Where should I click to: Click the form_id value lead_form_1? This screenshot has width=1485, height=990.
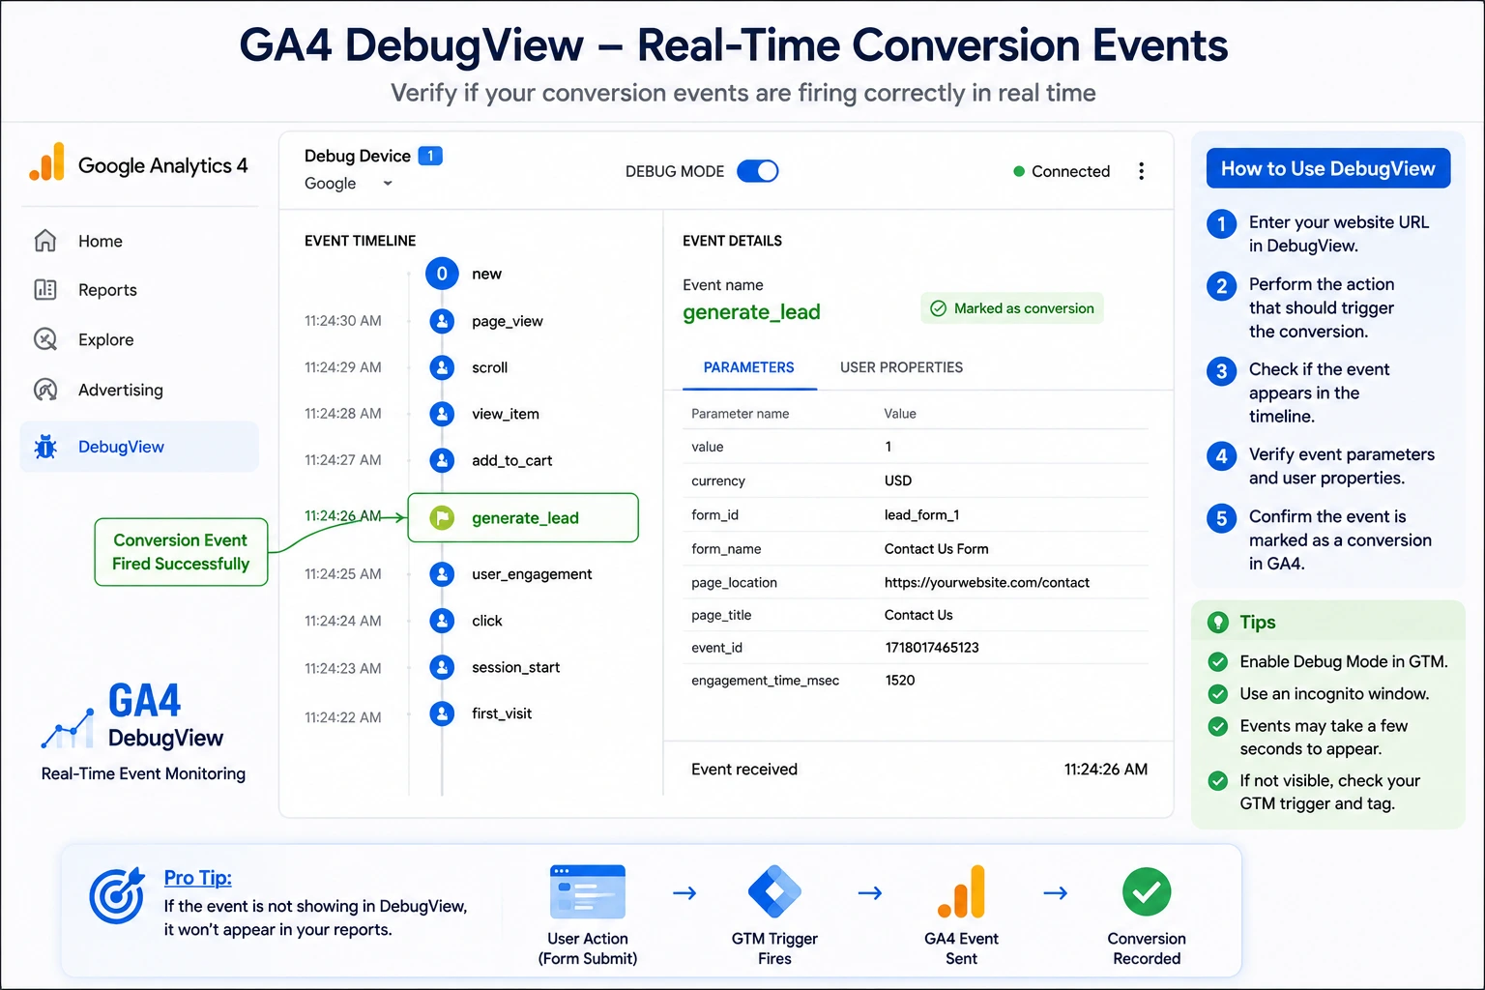point(922,514)
